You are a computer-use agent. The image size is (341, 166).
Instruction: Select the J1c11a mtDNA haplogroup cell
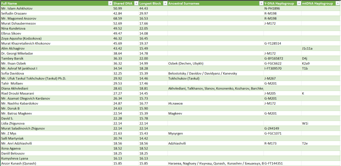pyautogui.click(x=307, y=48)
